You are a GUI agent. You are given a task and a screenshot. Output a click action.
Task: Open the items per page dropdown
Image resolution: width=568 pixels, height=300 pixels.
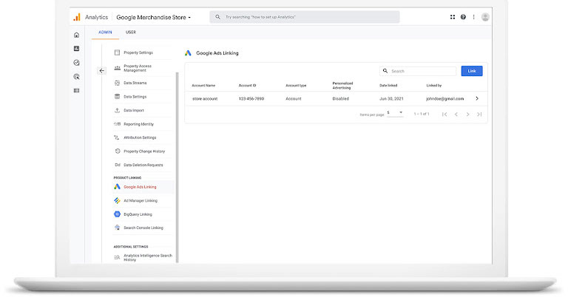click(x=395, y=113)
